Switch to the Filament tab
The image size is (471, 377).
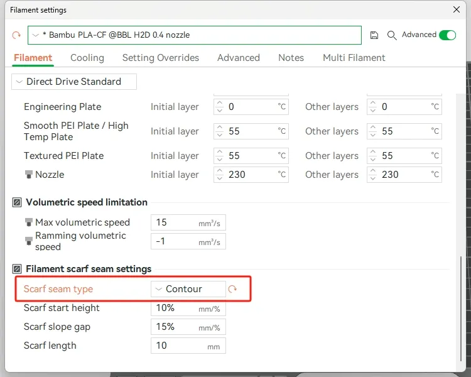pos(33,57)
